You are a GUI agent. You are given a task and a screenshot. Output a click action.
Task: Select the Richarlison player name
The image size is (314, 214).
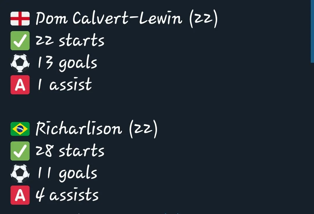click(78, 129)
